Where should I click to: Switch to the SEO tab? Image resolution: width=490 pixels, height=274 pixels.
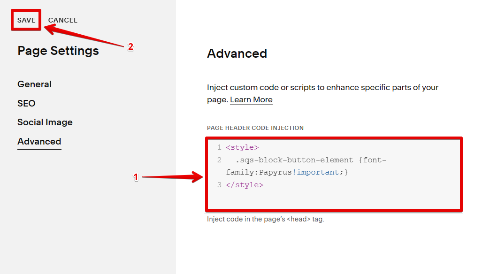point(26,103)
